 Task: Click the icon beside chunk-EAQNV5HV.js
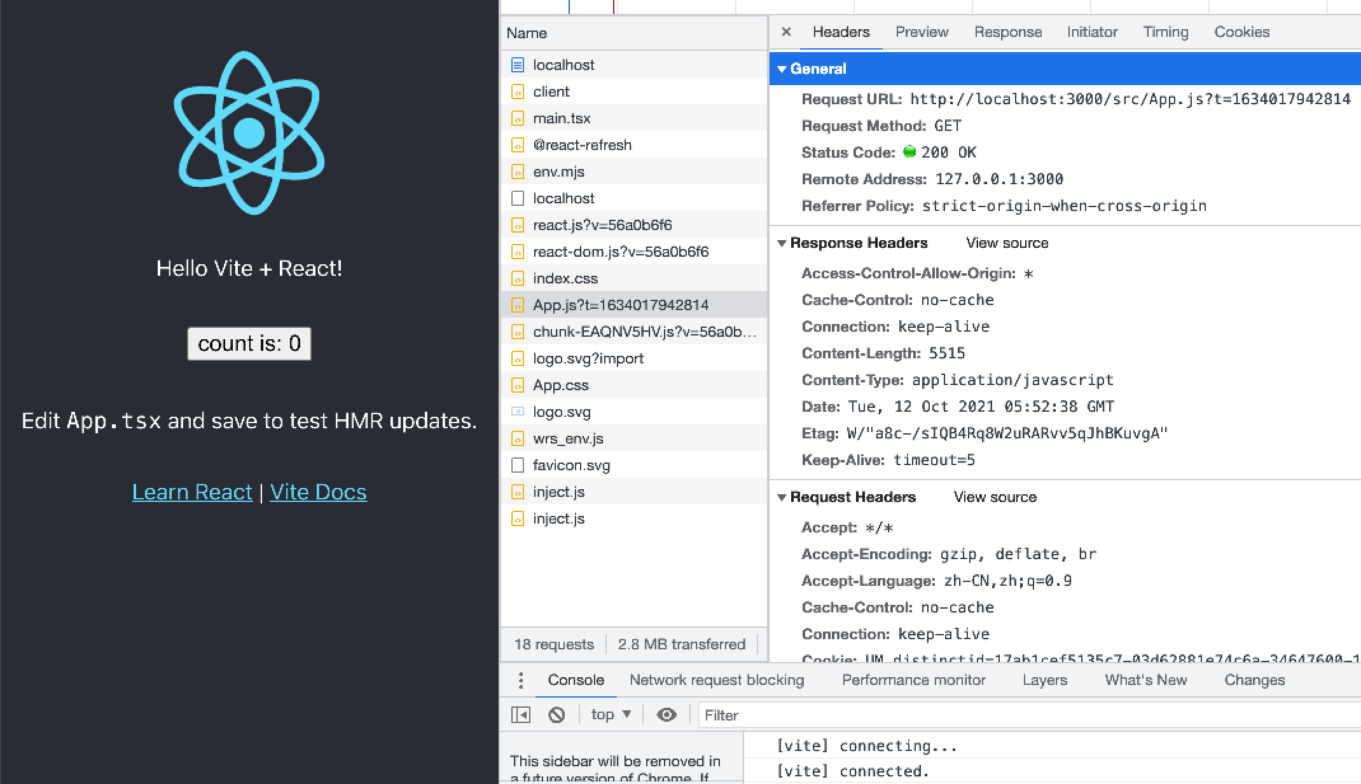click(518, 332)
